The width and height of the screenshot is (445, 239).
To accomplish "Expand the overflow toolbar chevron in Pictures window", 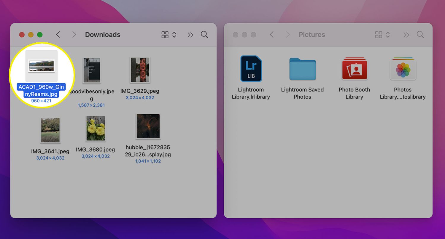I will tap(406, 35).
